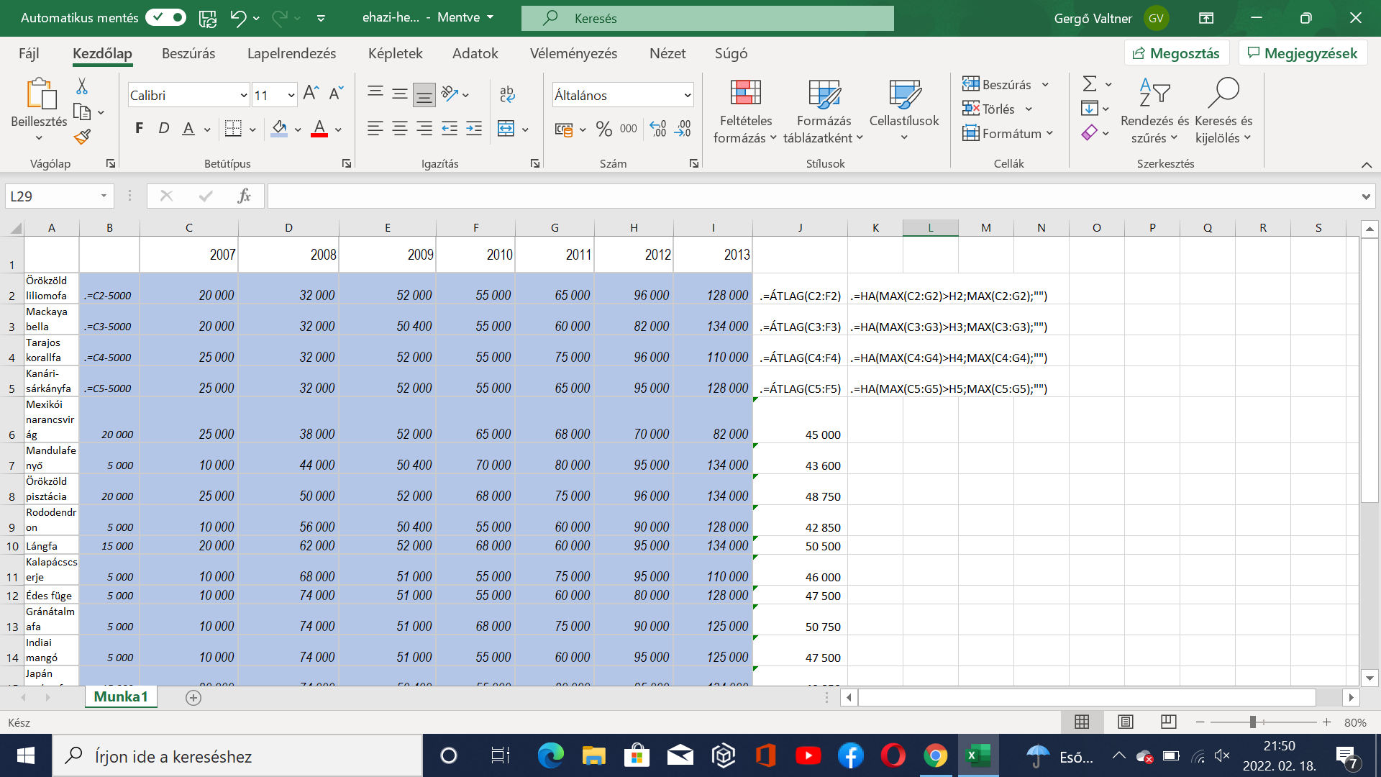Open the Megjegyzések comments button
The image size is (1381, 777).
tap(1302, 53)
